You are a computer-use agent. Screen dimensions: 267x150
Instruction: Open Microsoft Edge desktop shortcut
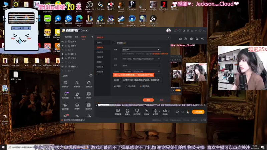click(x=79, y=21)
